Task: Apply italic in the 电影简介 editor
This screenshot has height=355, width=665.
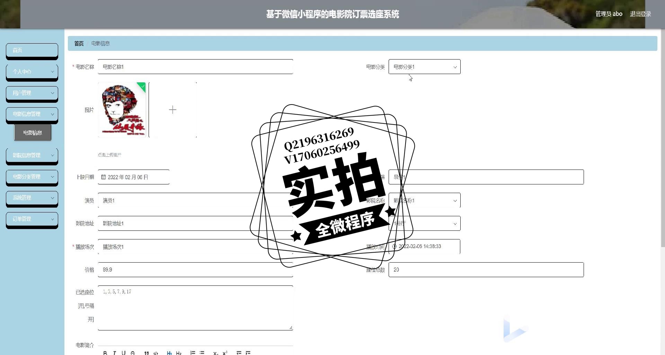Action: (114, 353)
